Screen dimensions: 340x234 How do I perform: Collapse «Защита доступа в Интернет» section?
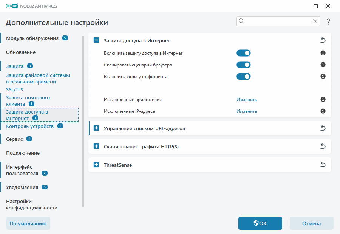(96, 40)
